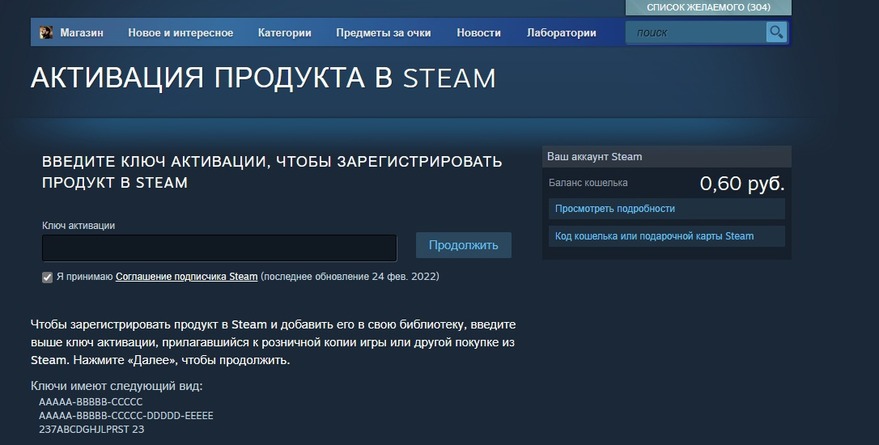
Task: Click the 237ABCDGHJLPRST 23 key example
Action: [91, 430]
